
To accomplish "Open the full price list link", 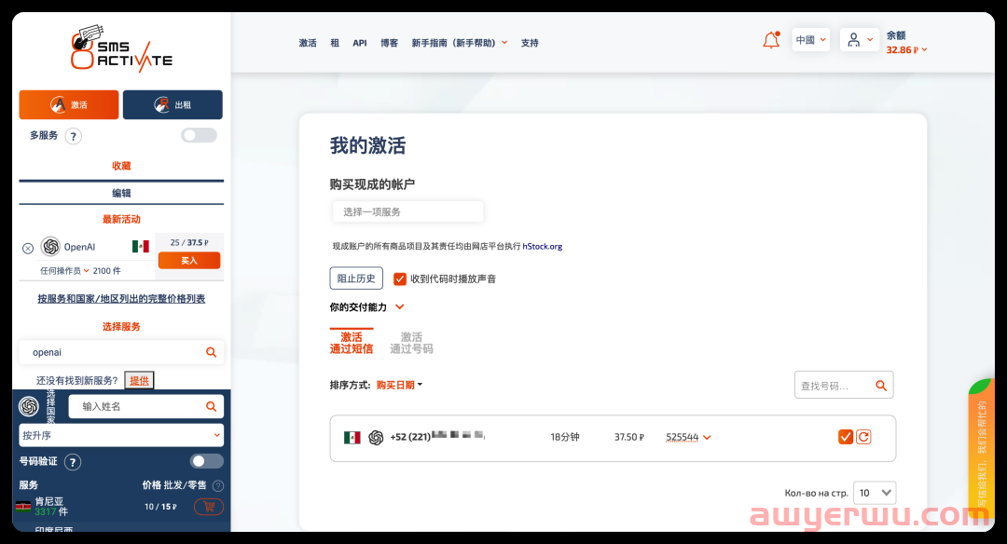I will click(x=121, y=299).
